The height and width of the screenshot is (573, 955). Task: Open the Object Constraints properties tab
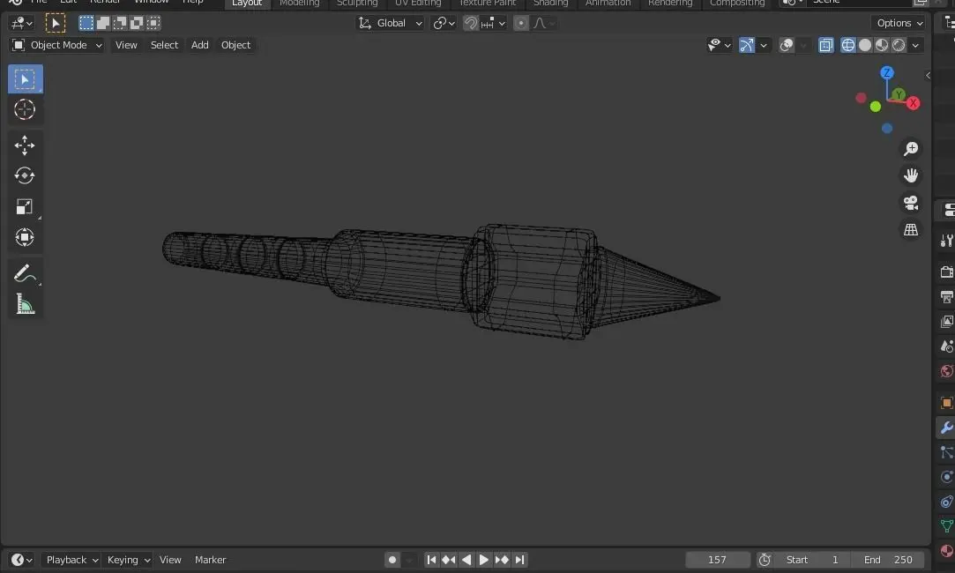[946, 501]
